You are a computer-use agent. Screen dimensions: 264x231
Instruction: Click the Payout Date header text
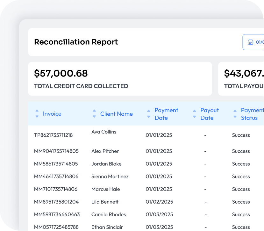coord(209,114)
